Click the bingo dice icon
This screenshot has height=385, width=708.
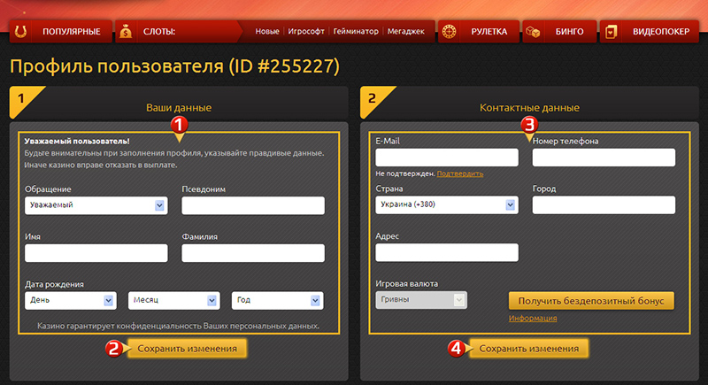pyautogui.click(x=533, y=32)
